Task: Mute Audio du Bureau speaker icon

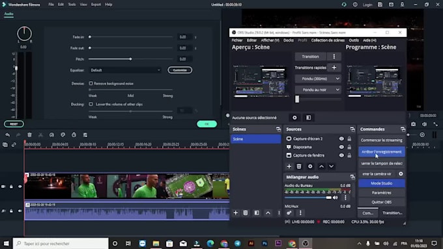Action: pyautogui.click(x=336, y=198)
